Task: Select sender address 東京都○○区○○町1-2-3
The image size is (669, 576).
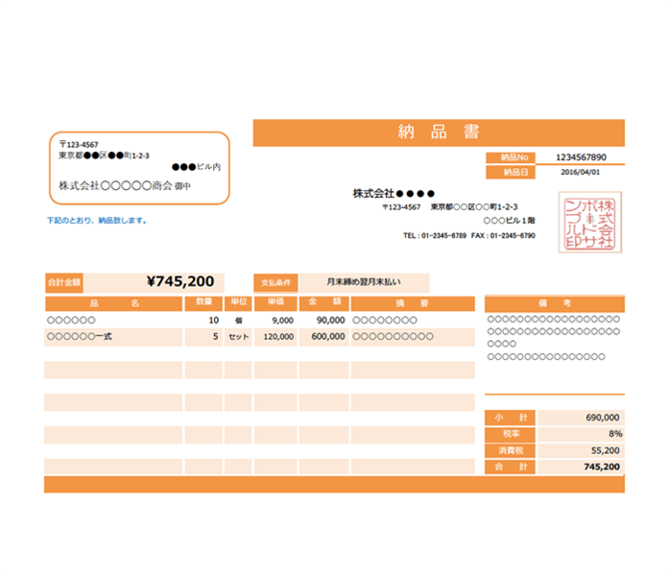Action: (x=474, y=207)
